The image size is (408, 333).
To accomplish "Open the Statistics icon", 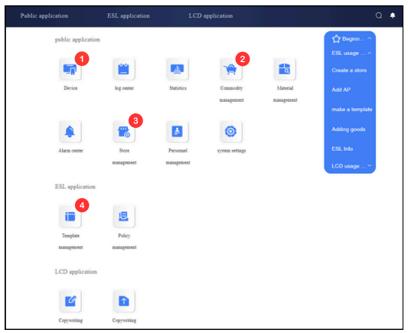I will [178, 69].
